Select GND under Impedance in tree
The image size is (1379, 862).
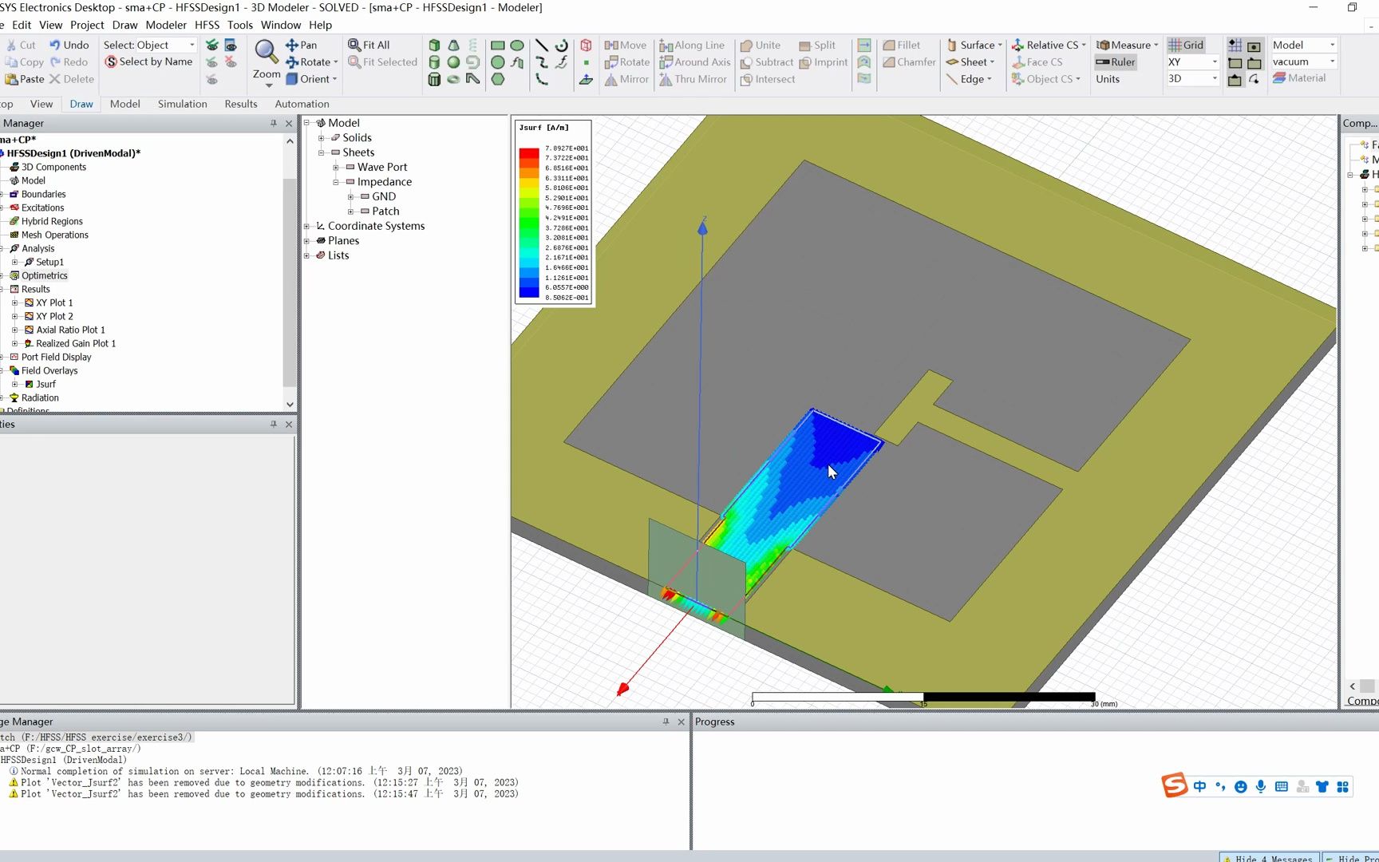pos(384,197)
